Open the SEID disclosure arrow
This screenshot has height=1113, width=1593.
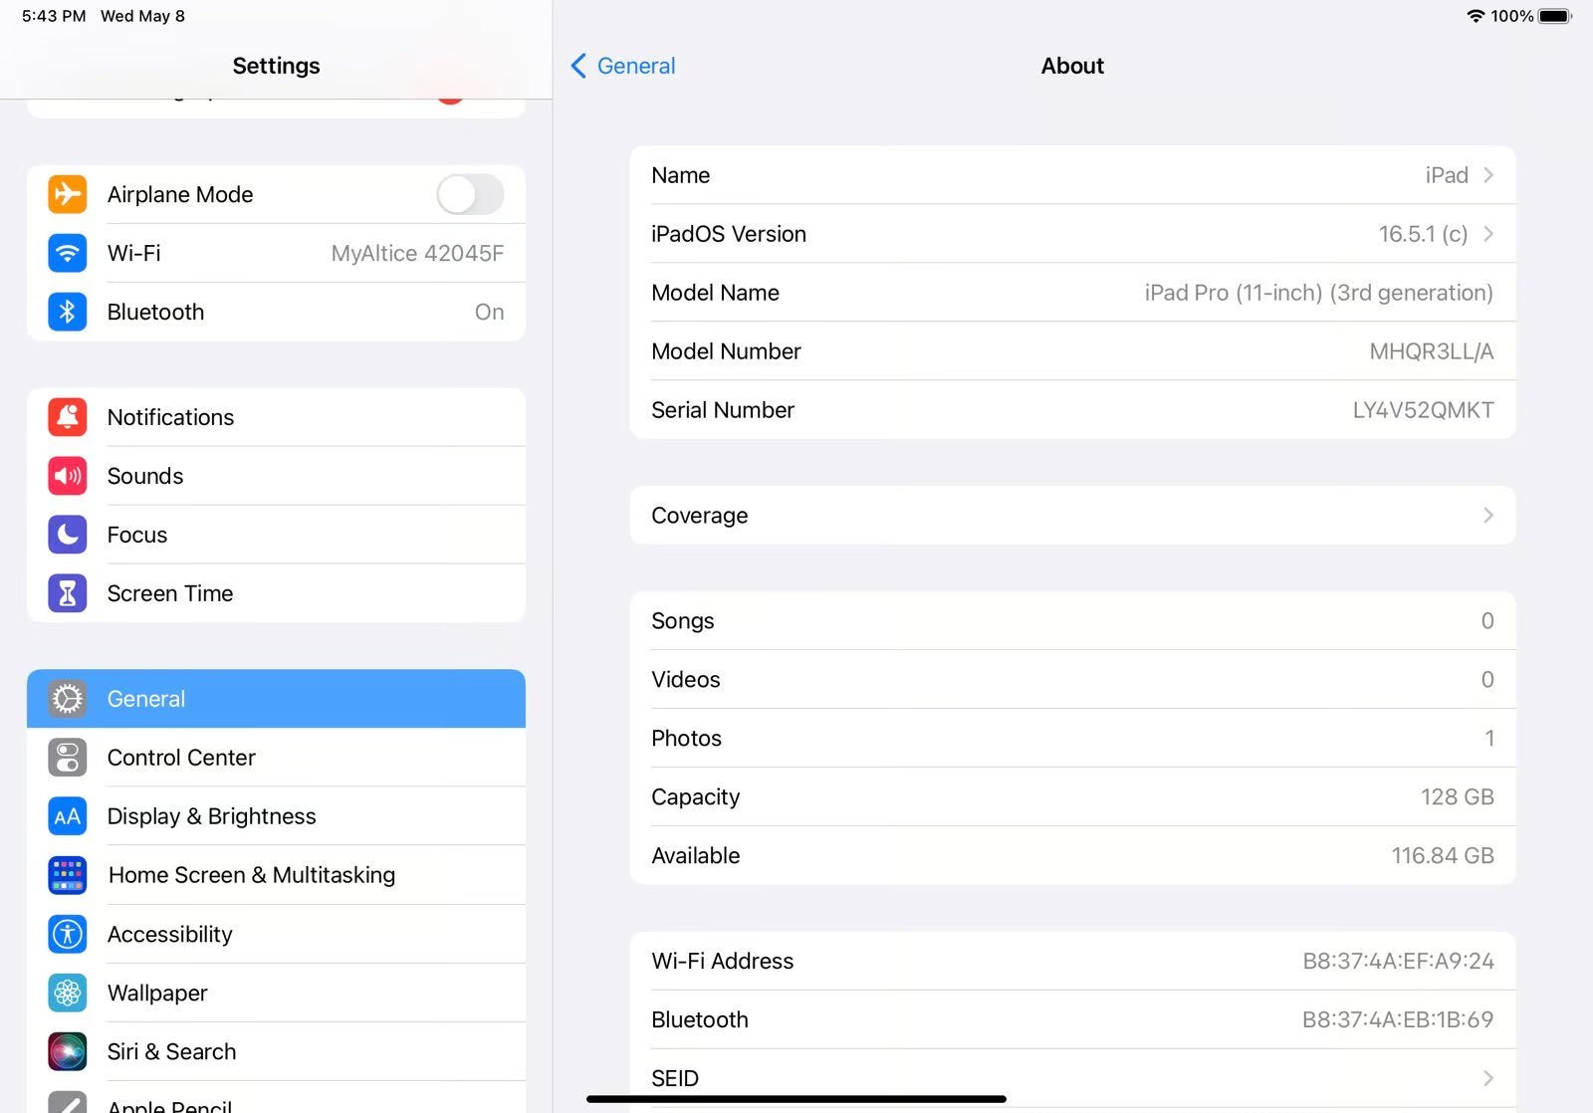tap(1488, 1078)
